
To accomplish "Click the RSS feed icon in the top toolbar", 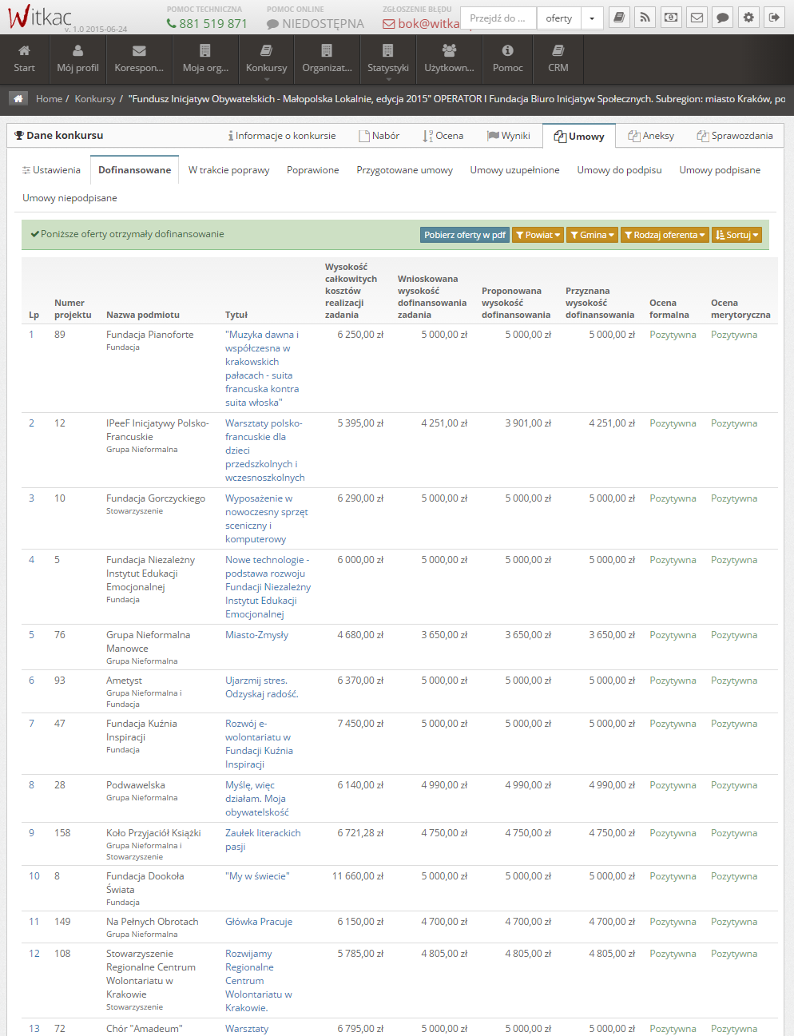I will 645,18.
